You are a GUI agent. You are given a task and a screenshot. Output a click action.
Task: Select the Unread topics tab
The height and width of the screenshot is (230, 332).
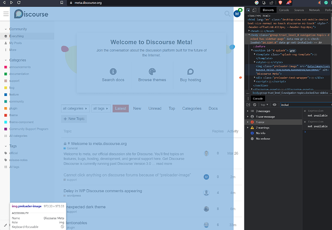155,109
